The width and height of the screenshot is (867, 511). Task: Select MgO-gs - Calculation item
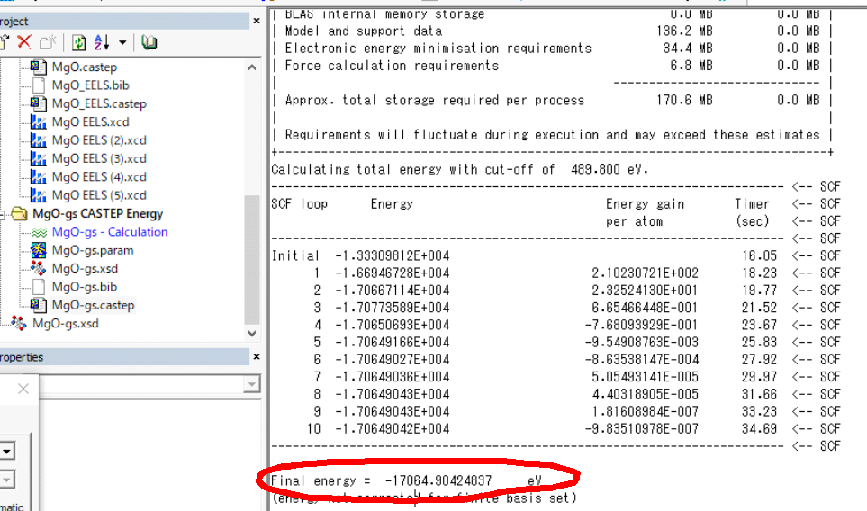tap(110, 232)
